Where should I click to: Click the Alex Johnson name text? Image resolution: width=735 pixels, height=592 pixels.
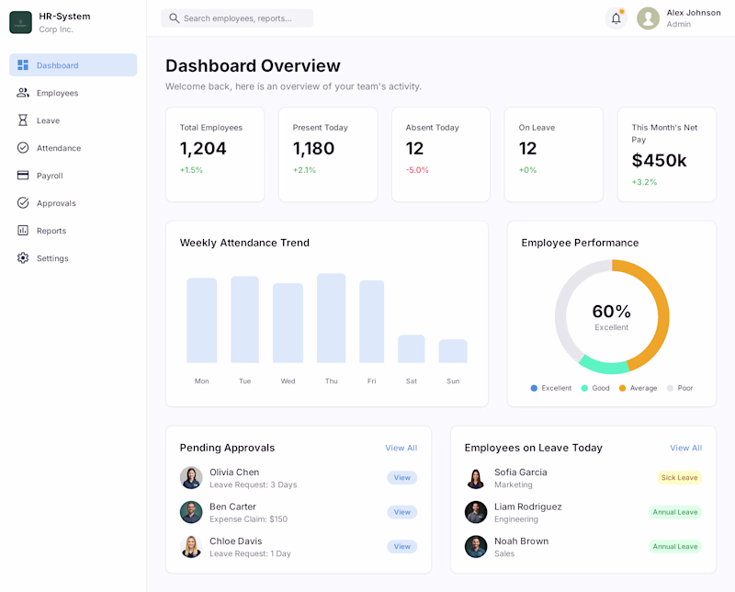(694, 13)
